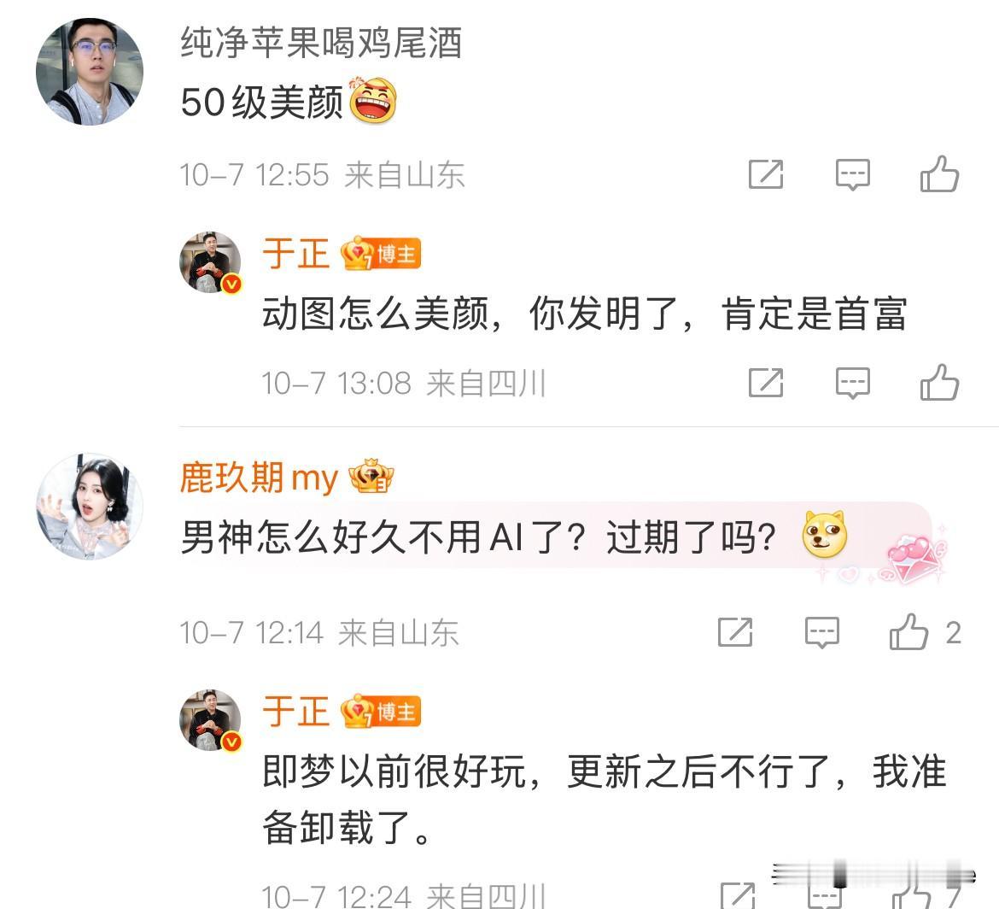Image resolution: width=999 pixels, height=909 pixels.
Task: Tap 于正's avatar beside 即梦 reply
Action: (210, 719)
